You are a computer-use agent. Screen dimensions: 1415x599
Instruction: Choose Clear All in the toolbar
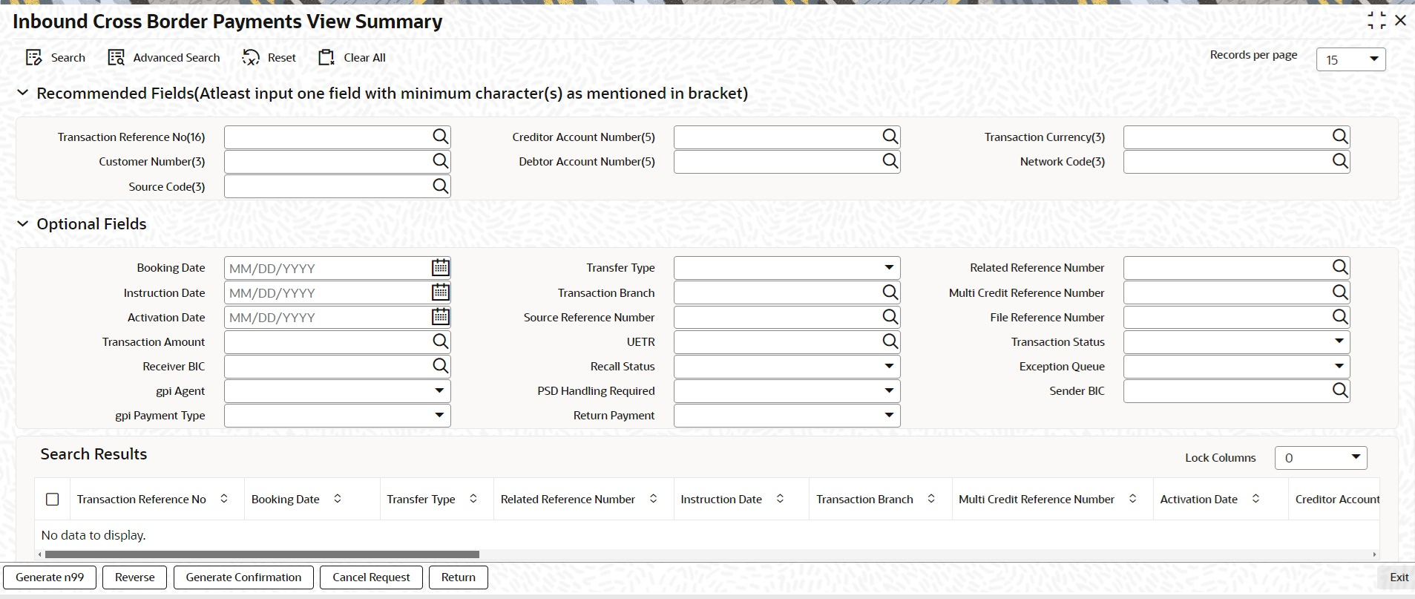pos(352,58)
